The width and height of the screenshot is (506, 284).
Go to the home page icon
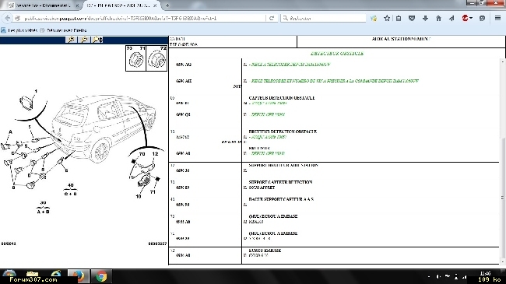[x=438, y=18]
